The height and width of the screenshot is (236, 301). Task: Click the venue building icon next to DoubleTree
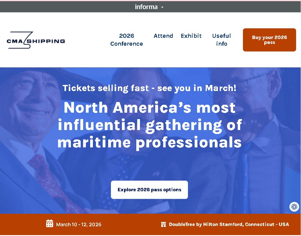(x=163, y=224)
